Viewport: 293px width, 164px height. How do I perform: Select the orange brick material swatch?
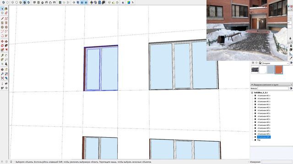279,70
